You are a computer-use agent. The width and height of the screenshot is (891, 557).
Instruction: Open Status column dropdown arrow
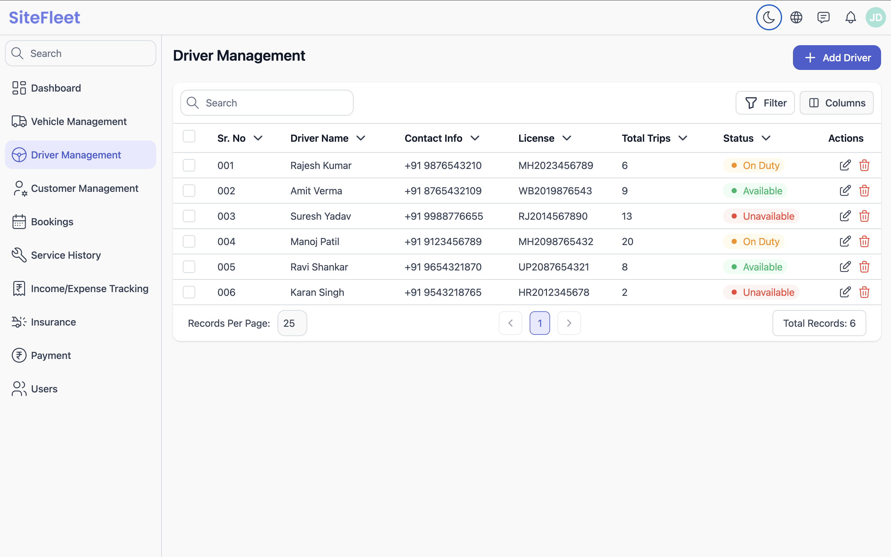[x=766, y=138]
